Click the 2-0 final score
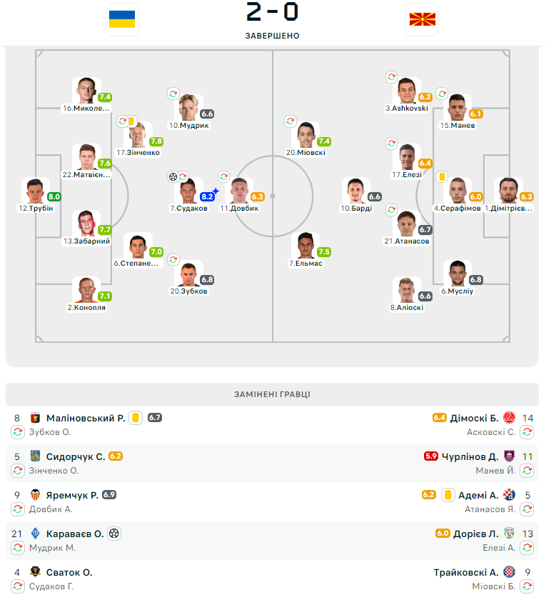This screenshot has height=600, width=546. (x=272, y=11)
